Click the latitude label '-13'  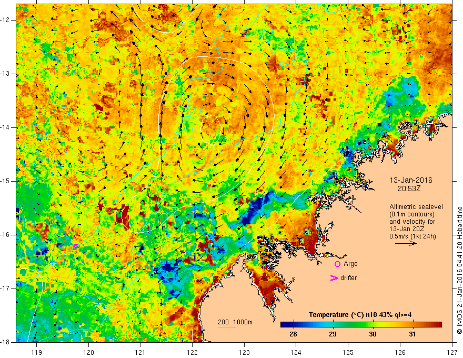point(6,74)
